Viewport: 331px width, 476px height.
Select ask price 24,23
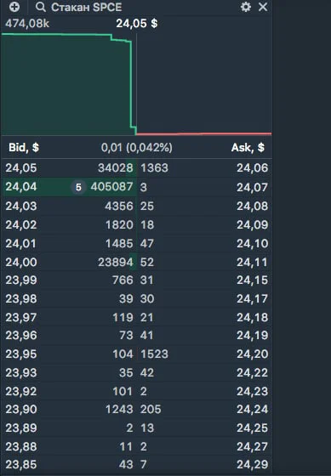coord(252,391)
